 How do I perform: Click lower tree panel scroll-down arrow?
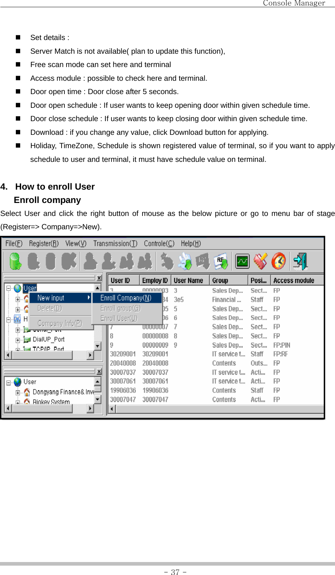[98, 399]
